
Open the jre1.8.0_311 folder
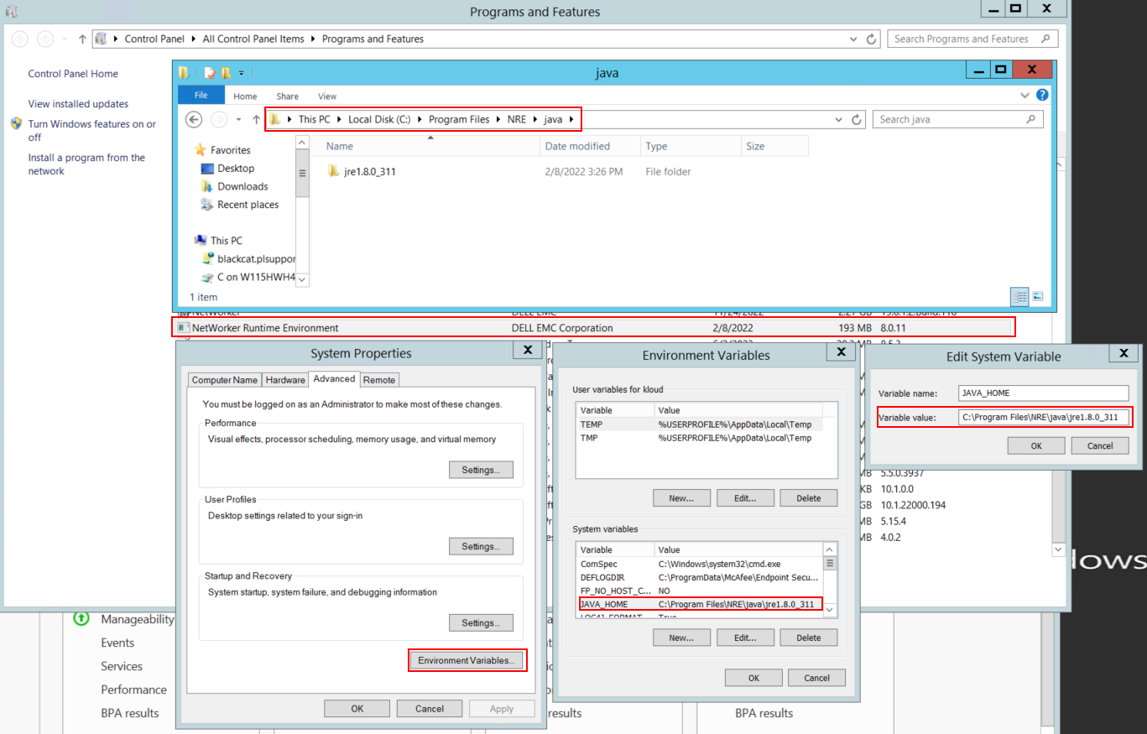[x=369, y=170]
